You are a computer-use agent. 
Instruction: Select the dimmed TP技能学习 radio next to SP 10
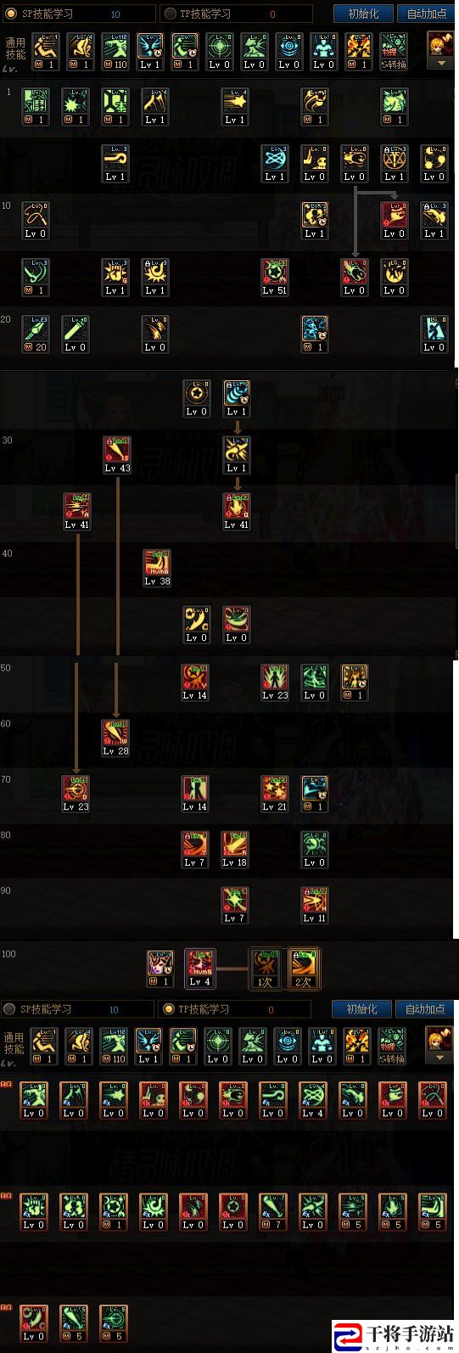point(171,14)
